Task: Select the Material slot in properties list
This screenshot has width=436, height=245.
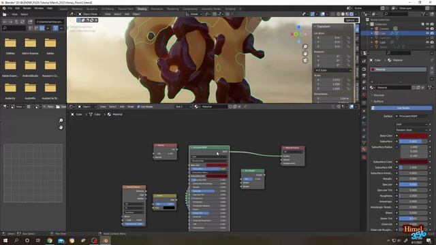Action: (398, 69)
